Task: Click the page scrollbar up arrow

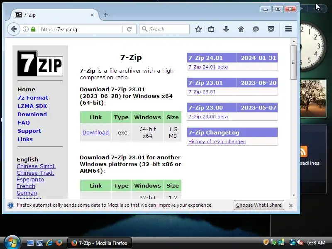Action: click(x=294, y=41)
